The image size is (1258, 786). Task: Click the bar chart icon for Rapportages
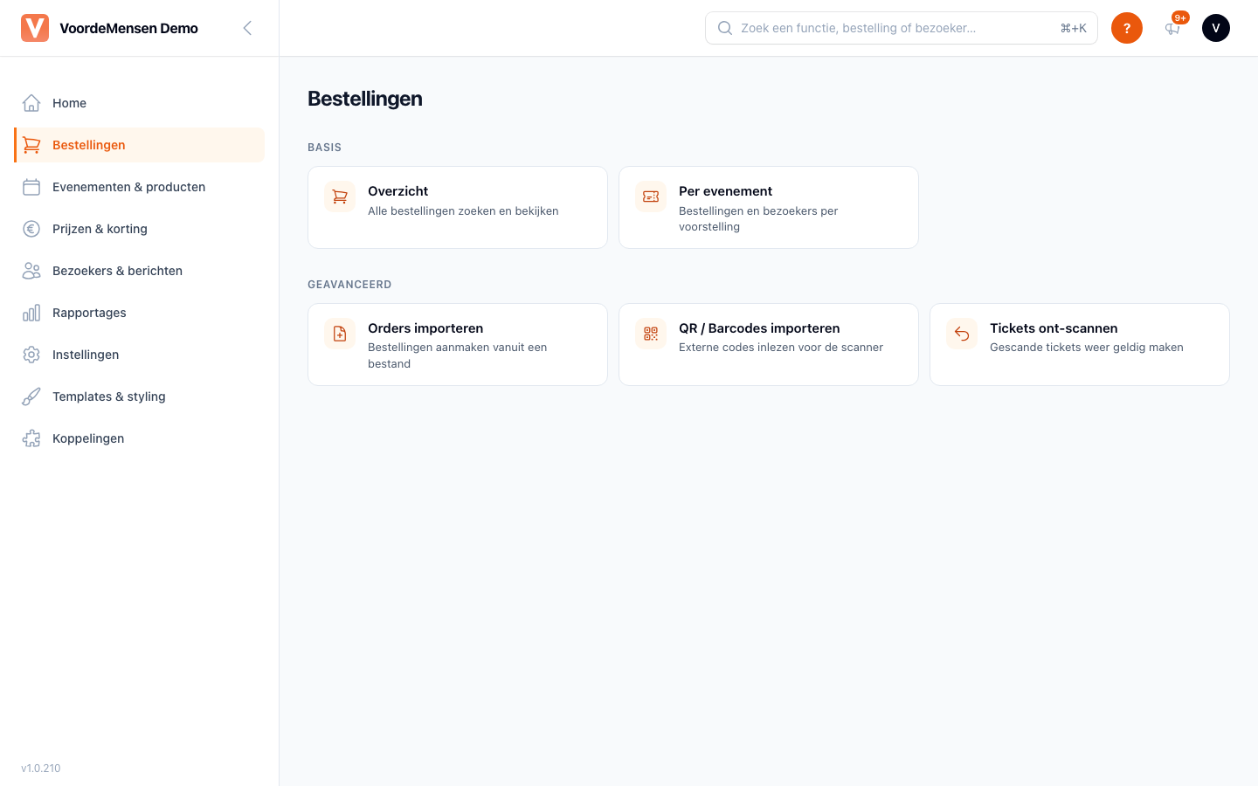point(31,313)
